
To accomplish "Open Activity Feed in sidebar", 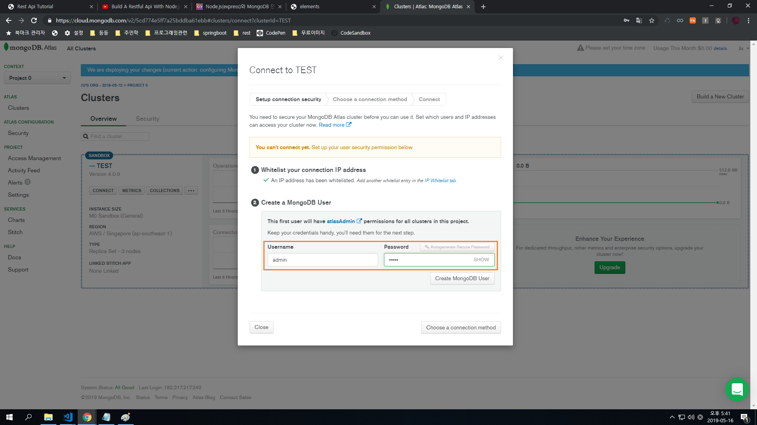I will click(24, 170).
